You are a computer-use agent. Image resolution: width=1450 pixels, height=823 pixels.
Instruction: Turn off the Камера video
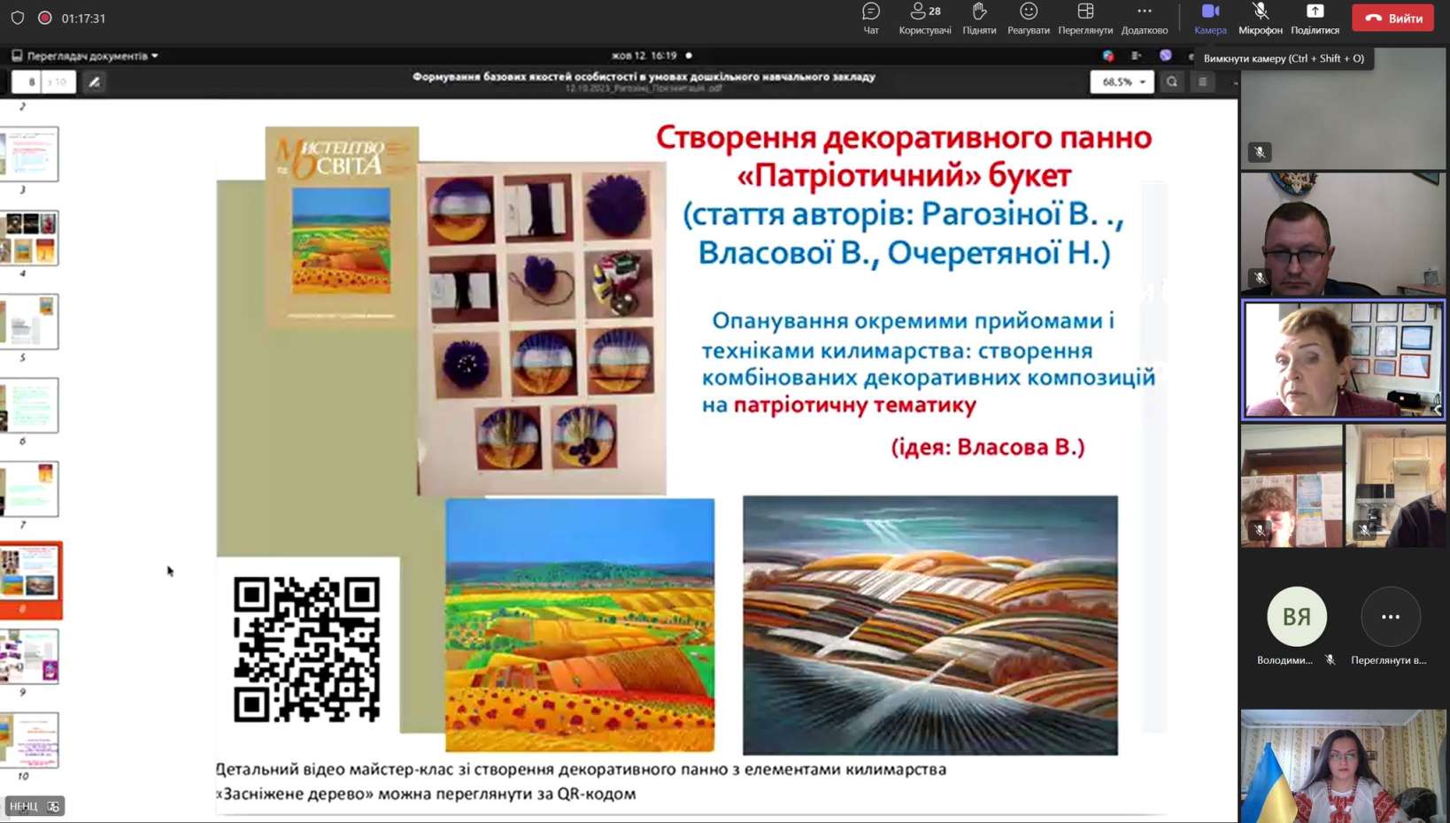pyautogui.click(x=1210, y=19)
